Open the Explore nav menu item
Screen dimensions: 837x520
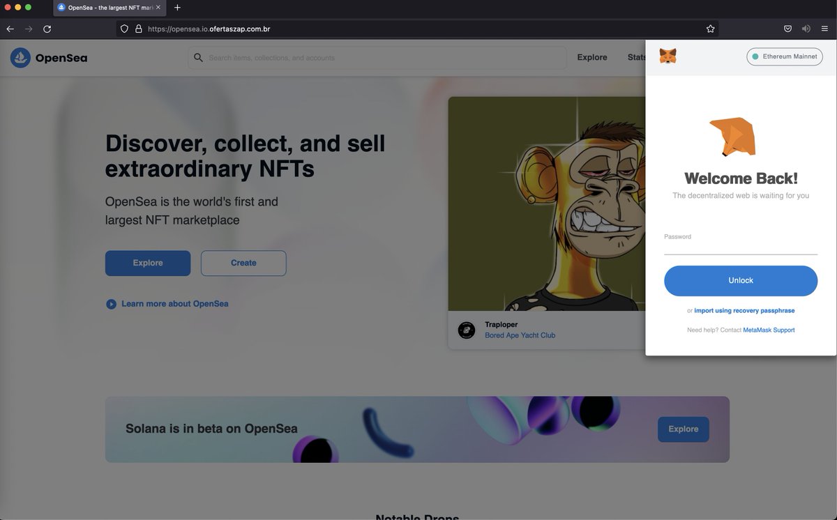click(592, 58)
